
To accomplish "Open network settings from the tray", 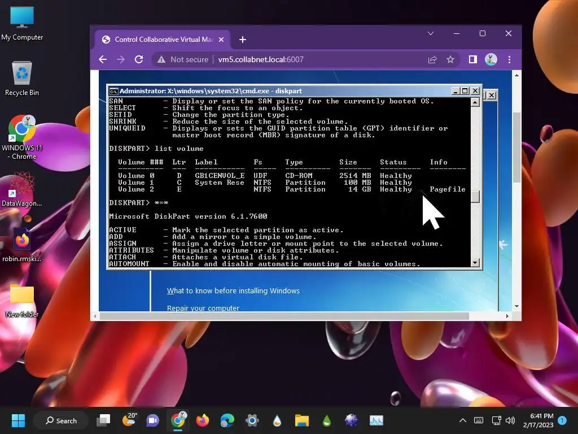I will tap(496, 420).
